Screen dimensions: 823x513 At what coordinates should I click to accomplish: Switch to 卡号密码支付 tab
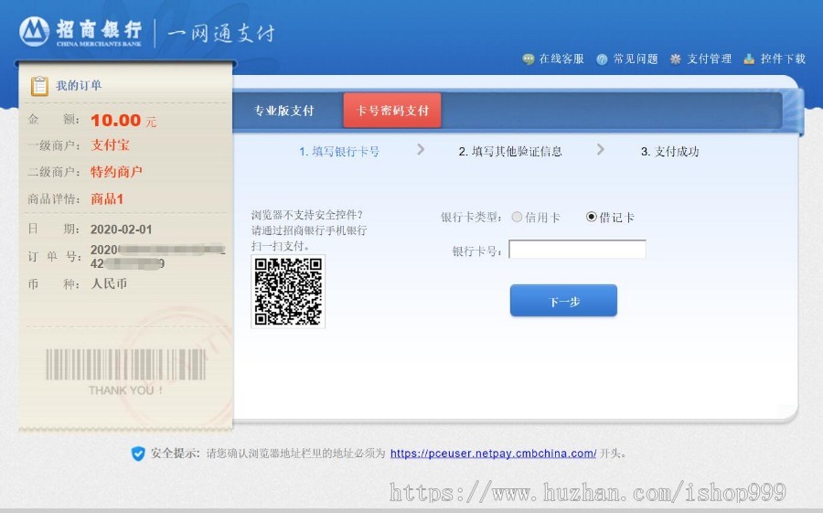pos(392,111)
